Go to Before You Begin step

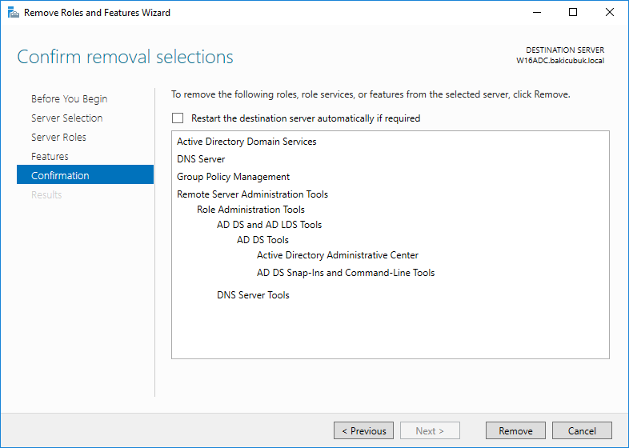[x=70, y=98]
